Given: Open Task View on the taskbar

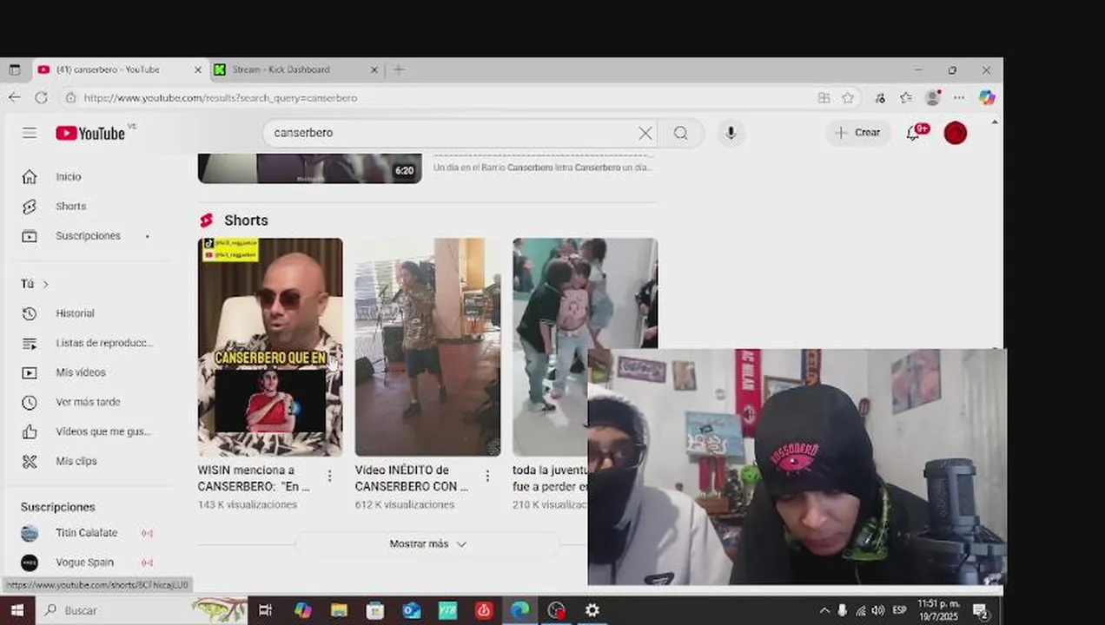Looking at the screenshot, I should coord(266,610).
